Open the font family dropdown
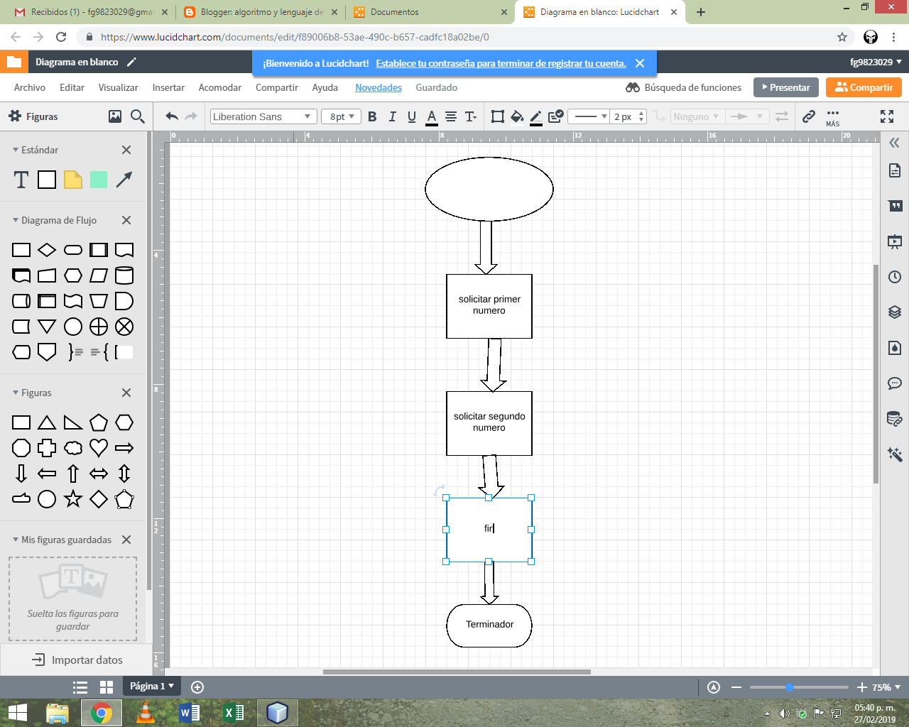 (x=263, y=116)
